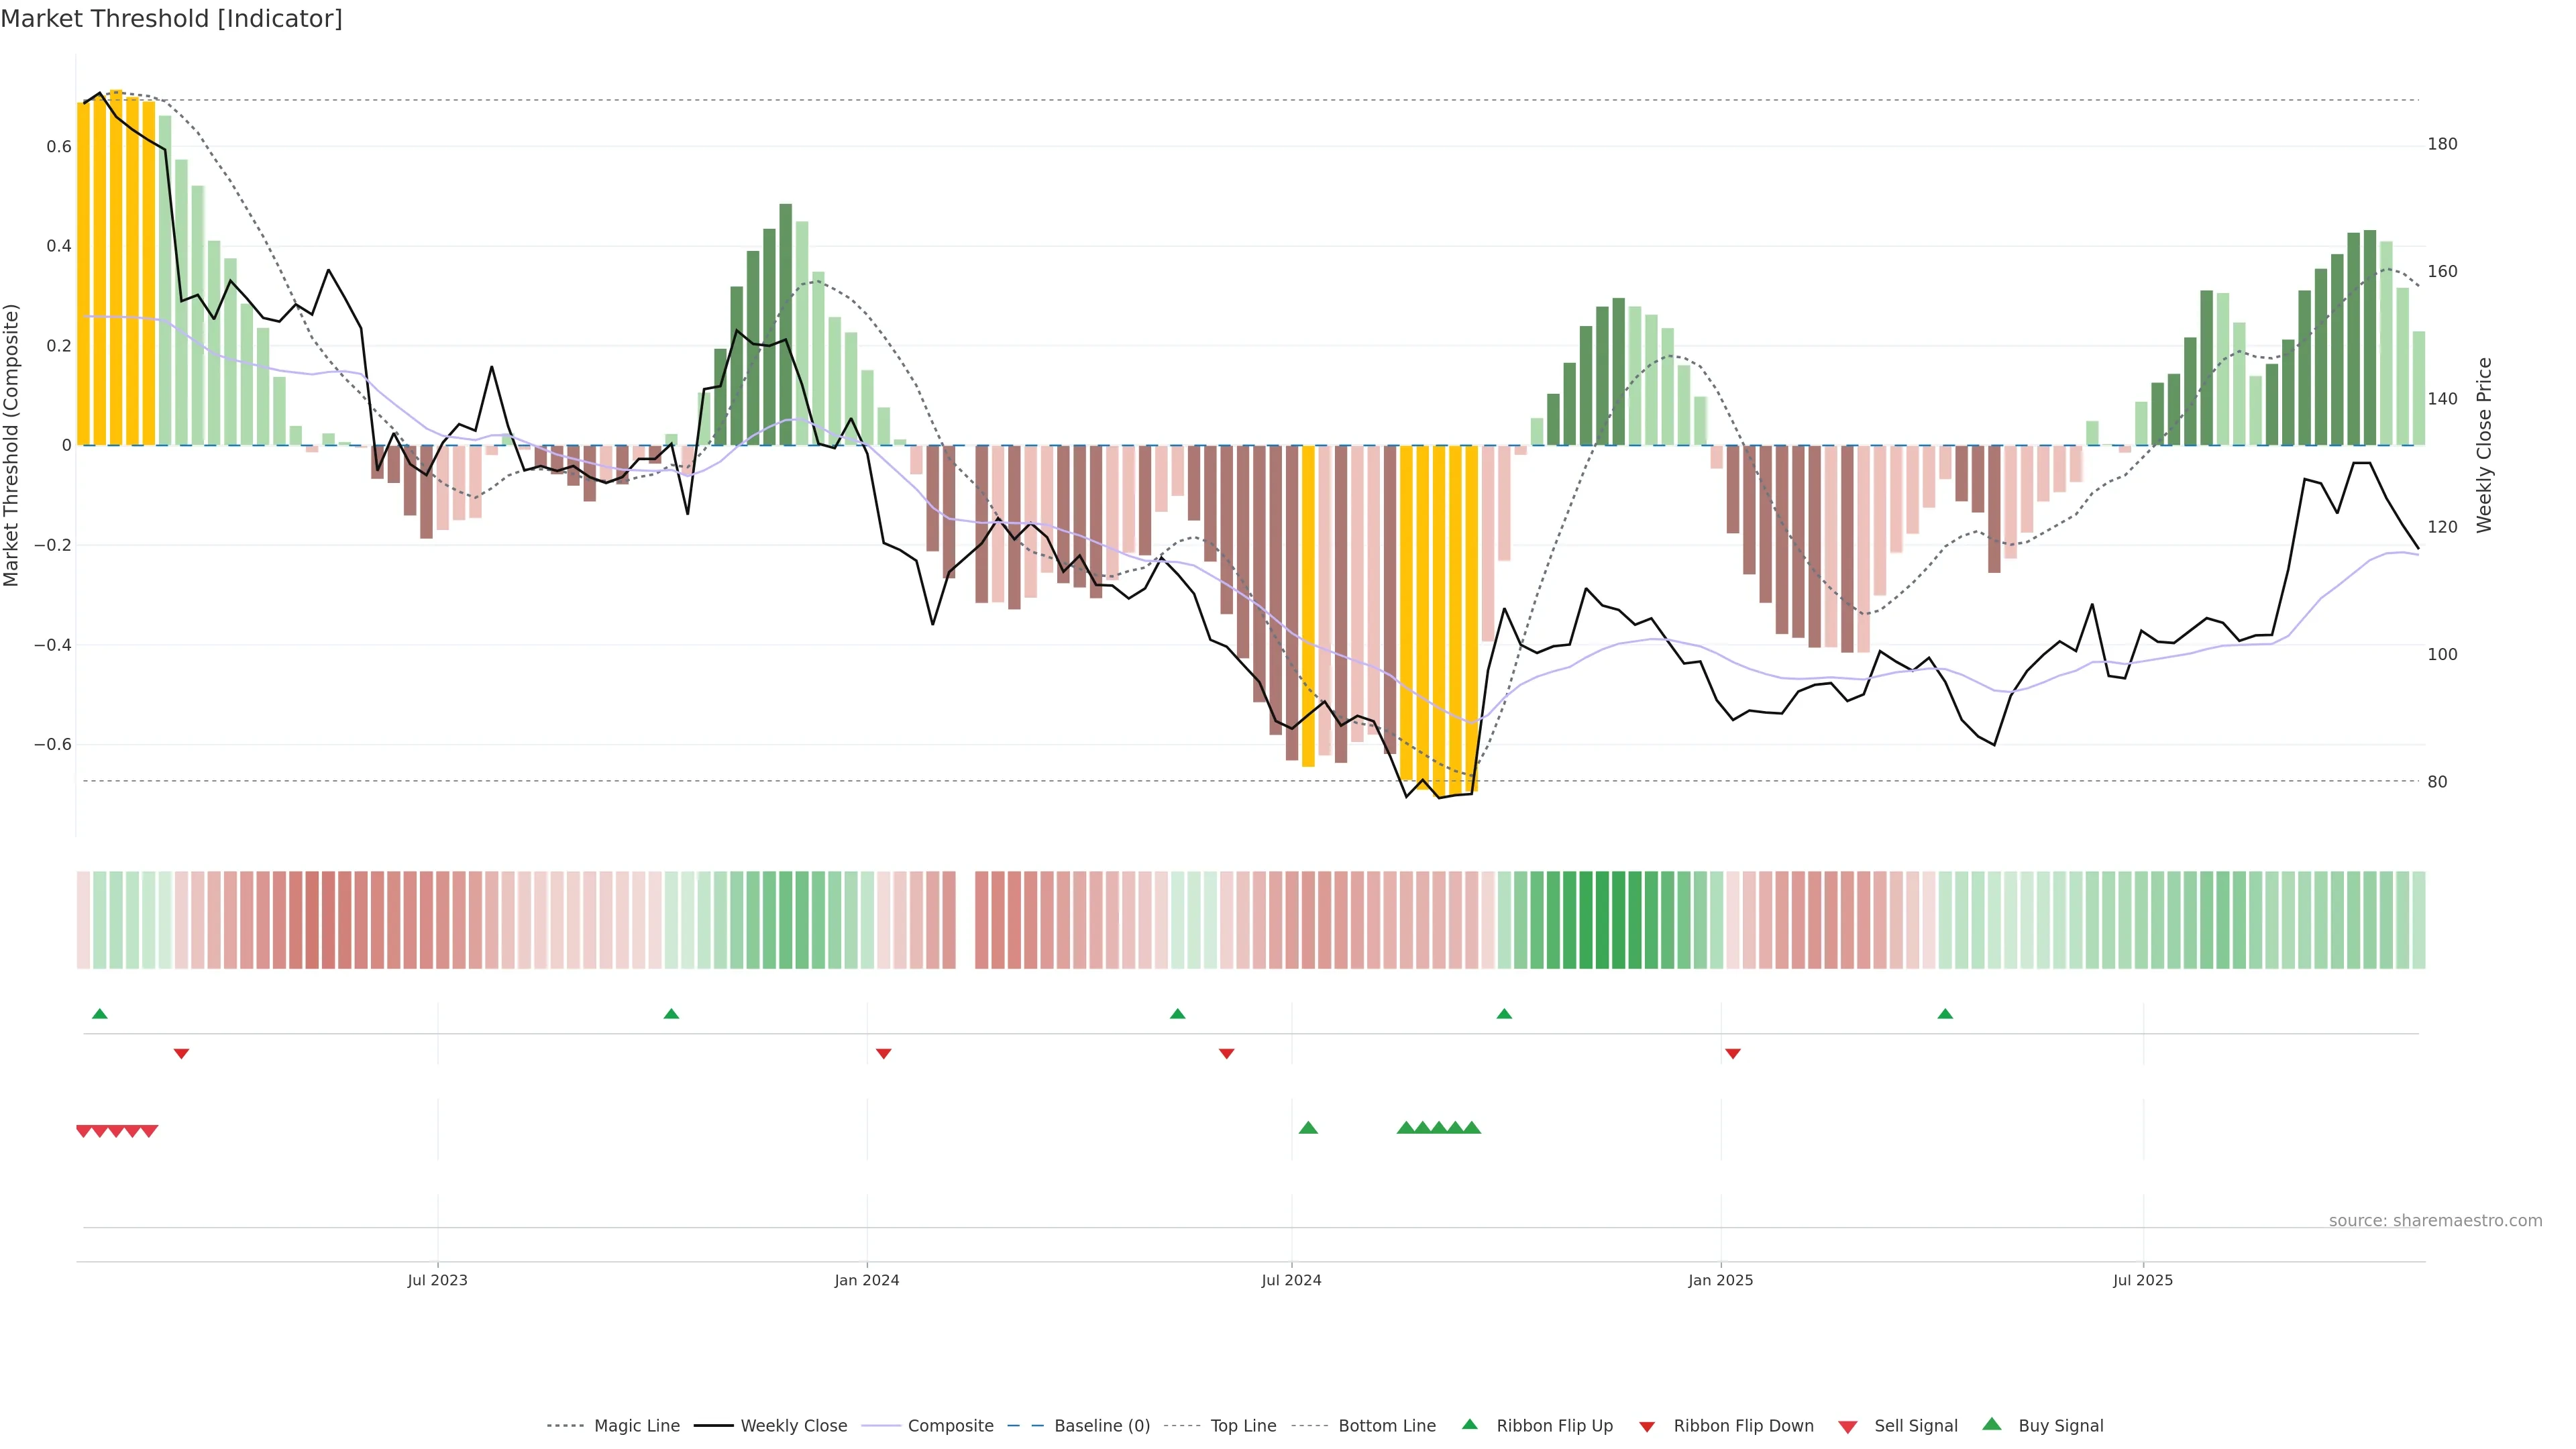Click the Buy Signal legend triangle icon
The width and height of the screenshot is (2576, 1449).
tap(1991, 1424)
